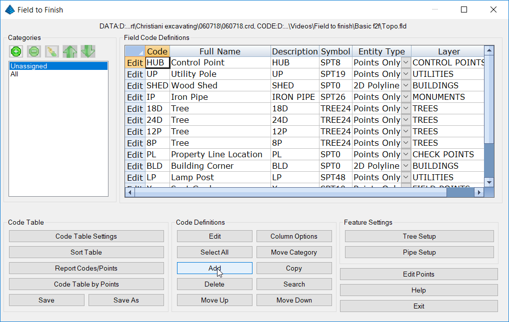Click Edit on the BLD row

click(135, 166)
